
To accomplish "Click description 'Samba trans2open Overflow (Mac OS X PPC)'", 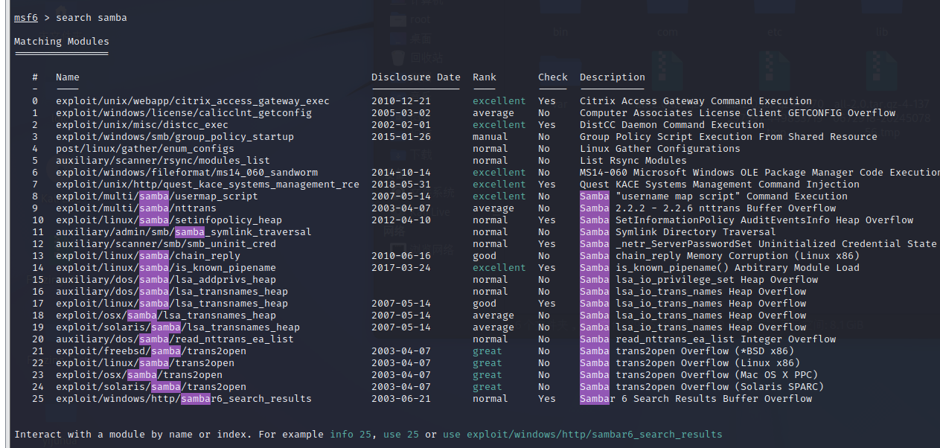I will pos(699,374).
